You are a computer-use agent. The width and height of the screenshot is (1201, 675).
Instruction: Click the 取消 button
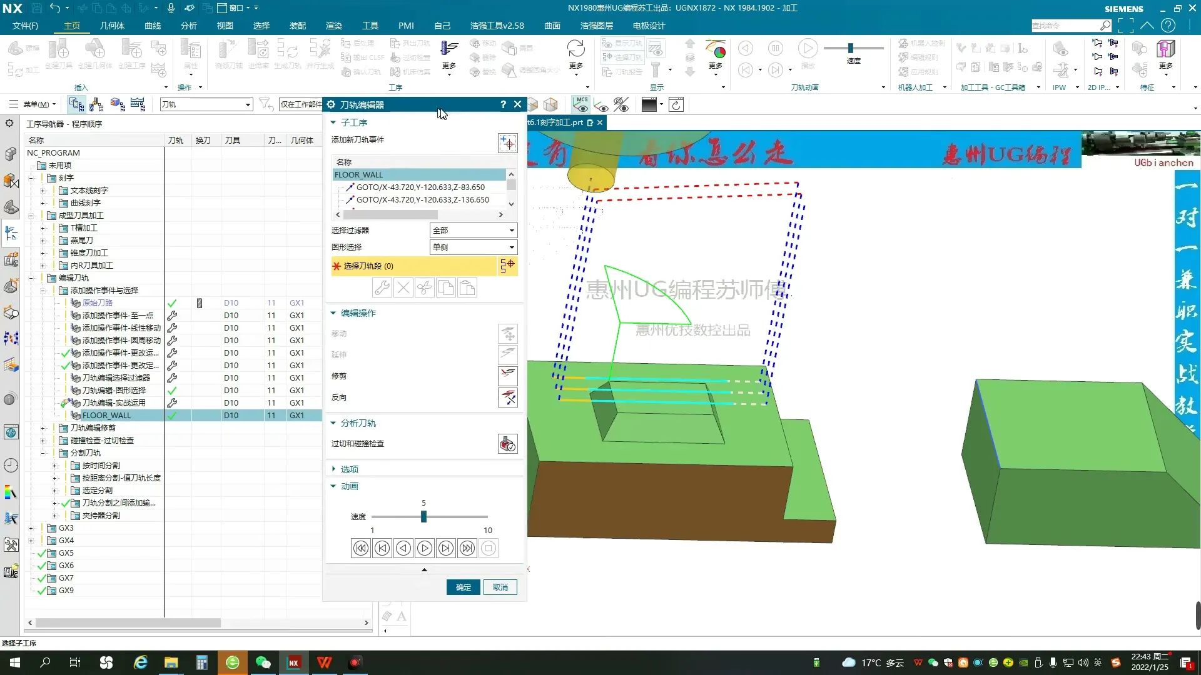coord(500,587)
